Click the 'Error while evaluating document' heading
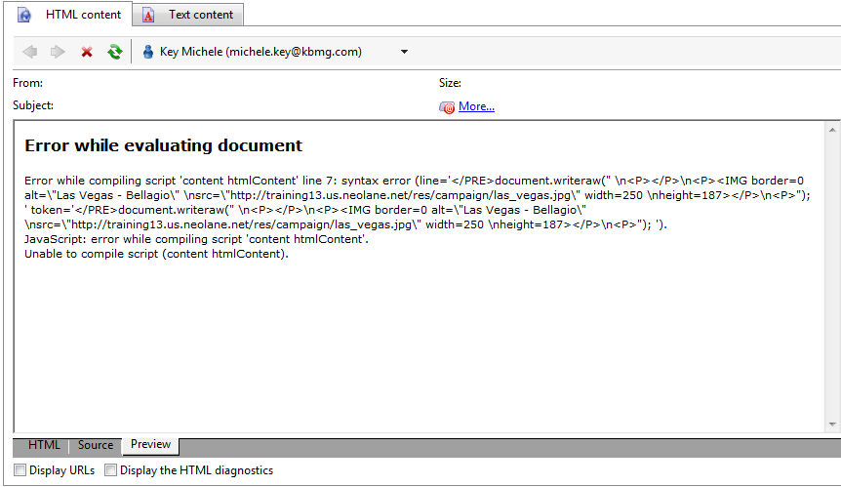Screen dimensions: 841x487 164,145
